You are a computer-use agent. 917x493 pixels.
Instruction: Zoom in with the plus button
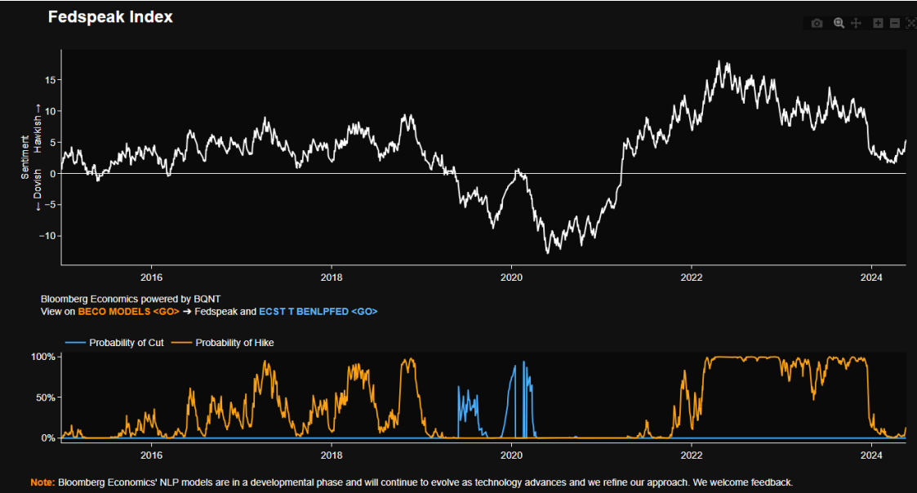(x=879, y=24)
